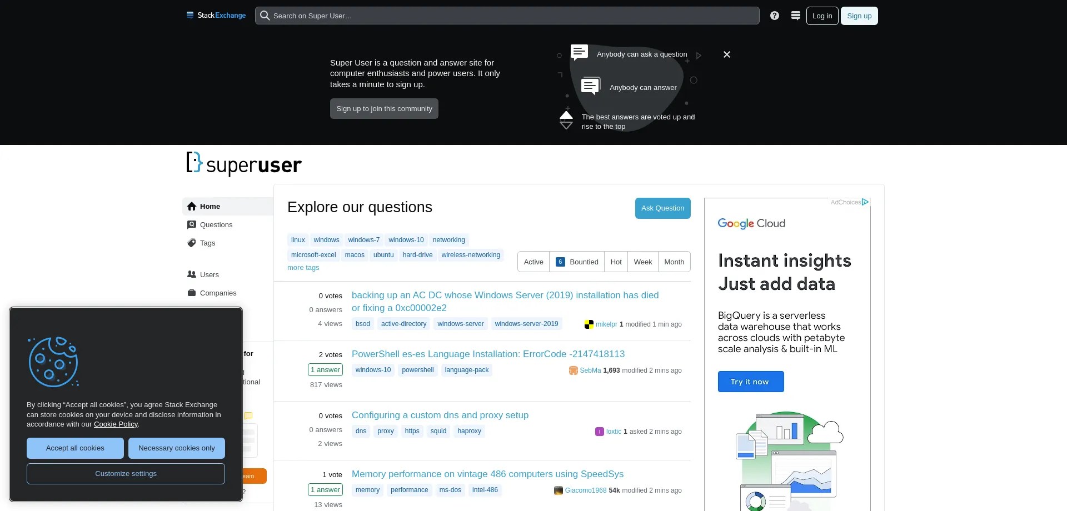
Task: Open user profile Giacomo1968
Action: [586, 490]
